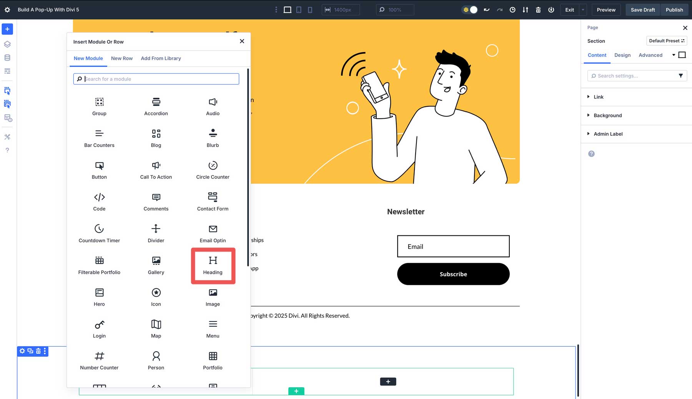692x399 pixels.
Task: Switch to phone preview mode
Action: (x=310, y=10)
